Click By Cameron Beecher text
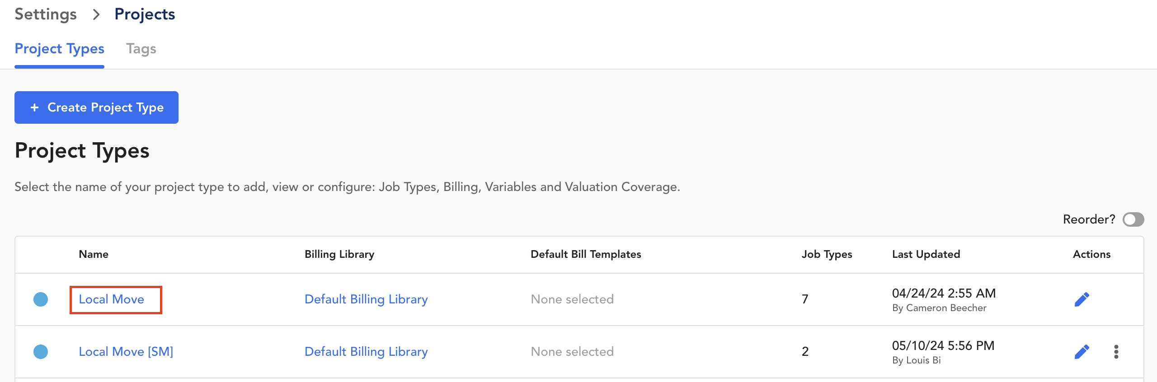This screenshot has height=382, width=1157. pyautogui.click(x=939, y=308)
